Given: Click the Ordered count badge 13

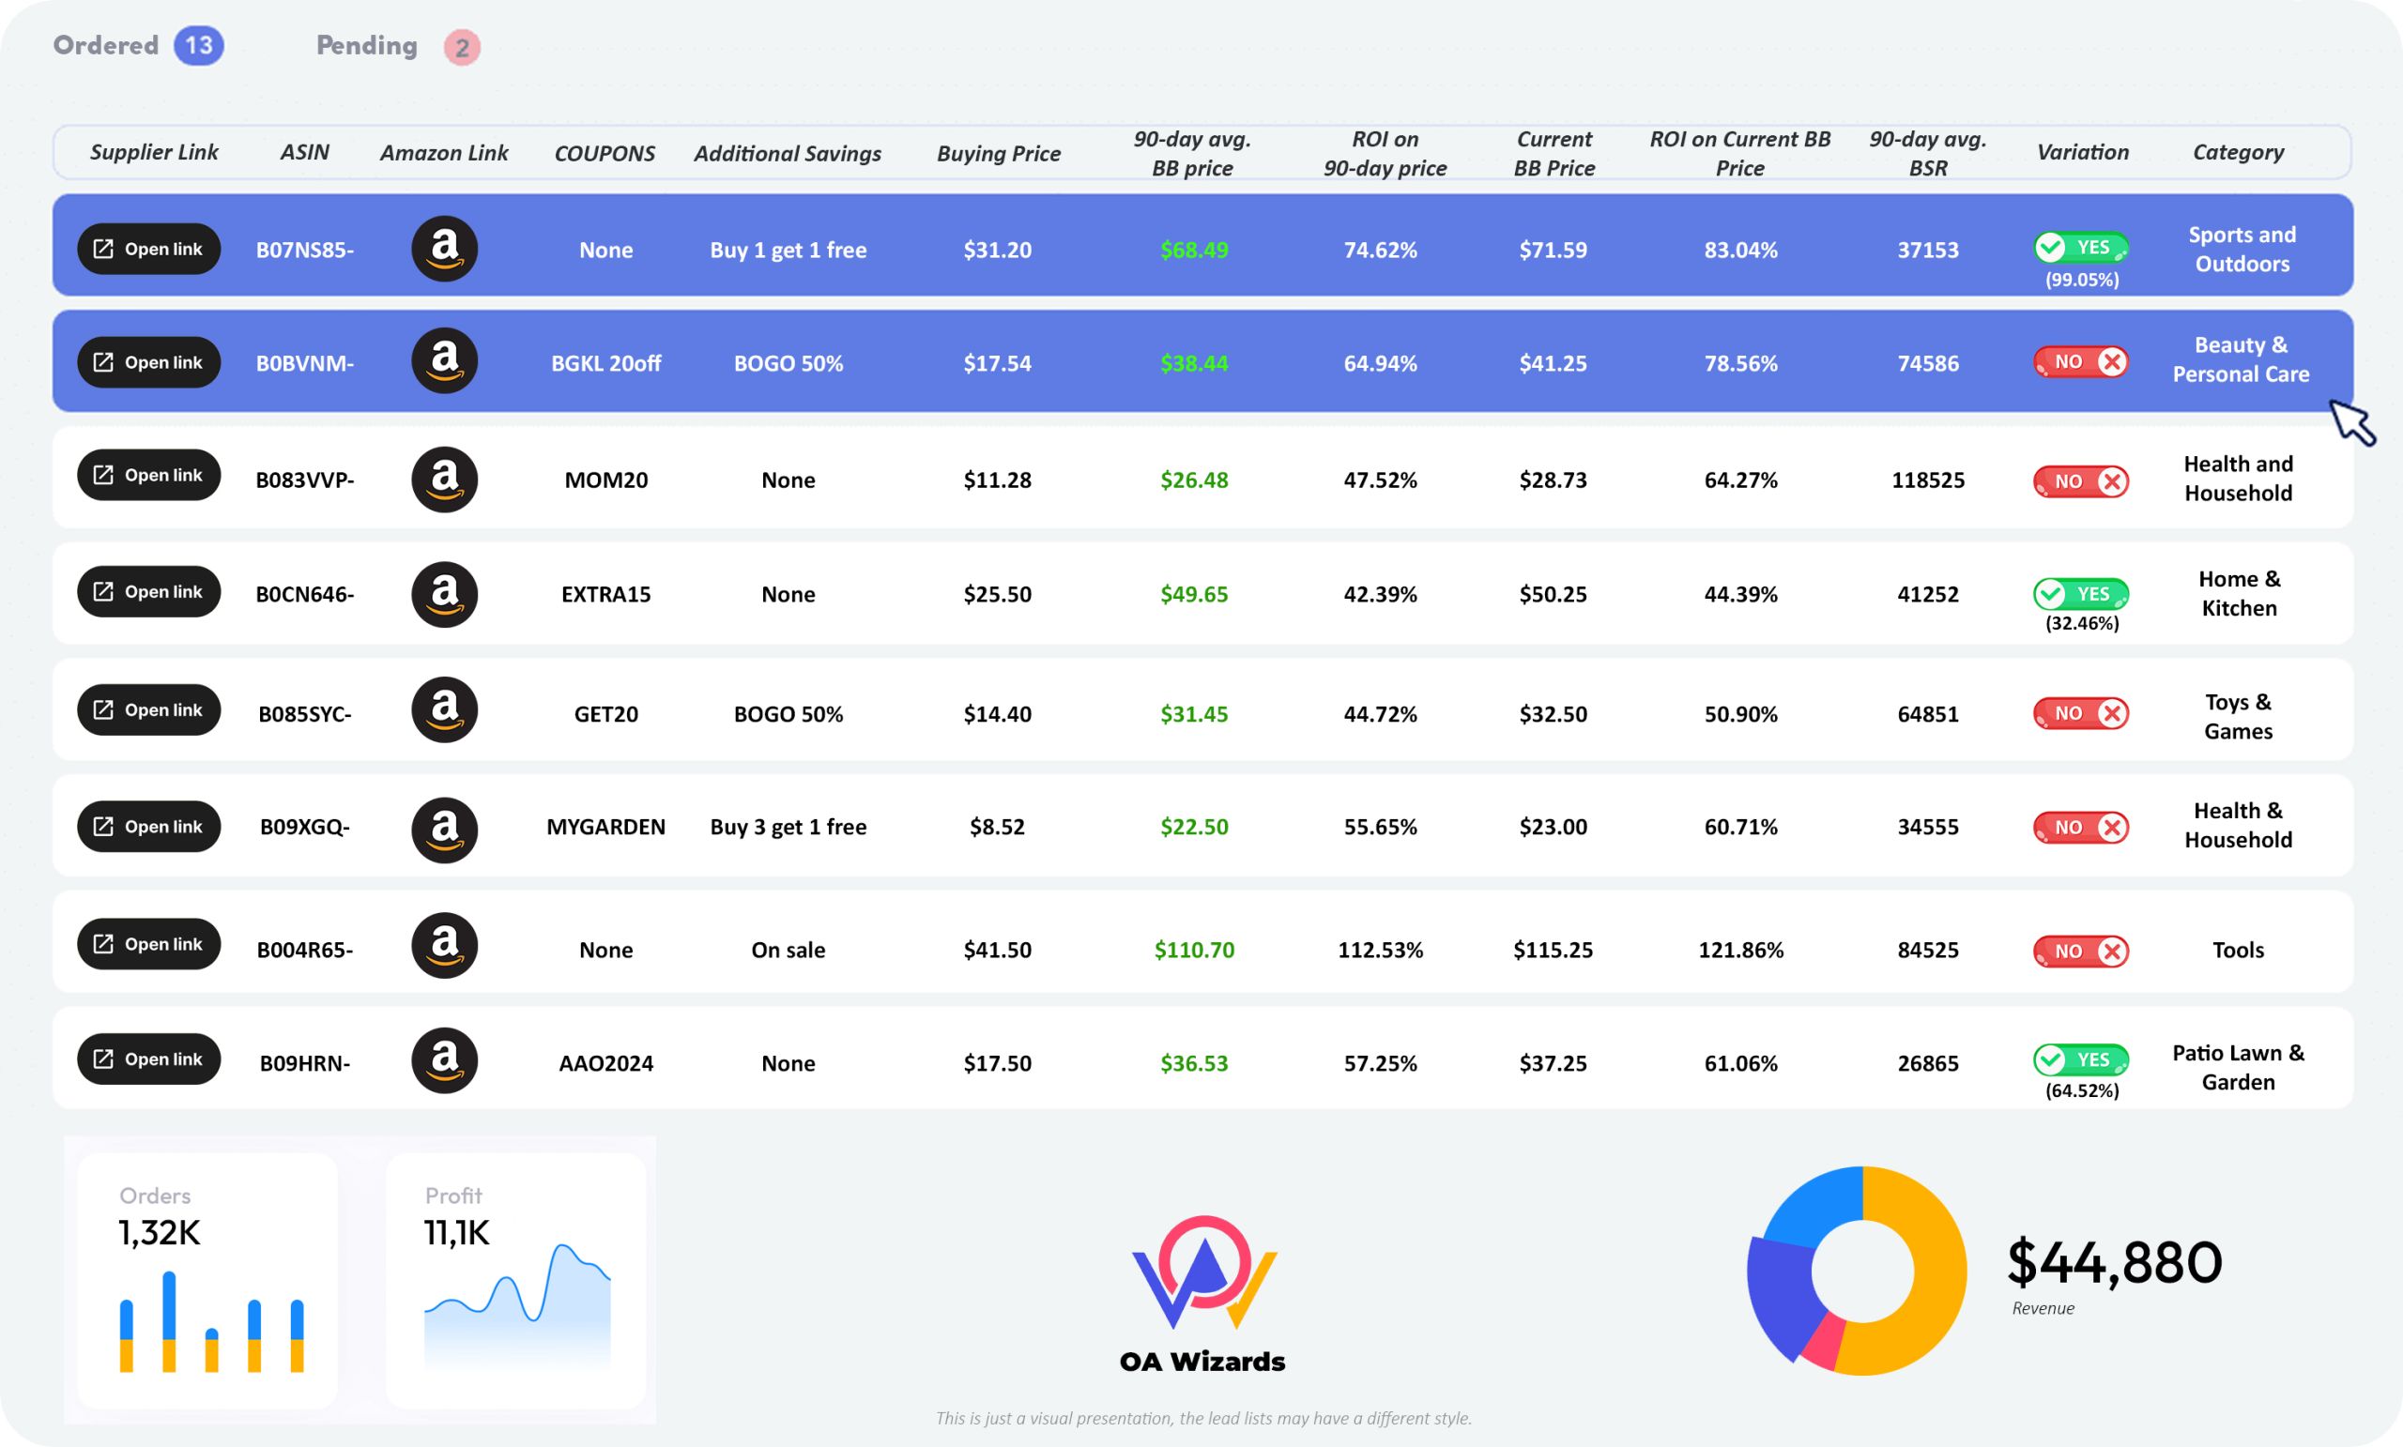Looking at the screenshot, I should [199, 45].
